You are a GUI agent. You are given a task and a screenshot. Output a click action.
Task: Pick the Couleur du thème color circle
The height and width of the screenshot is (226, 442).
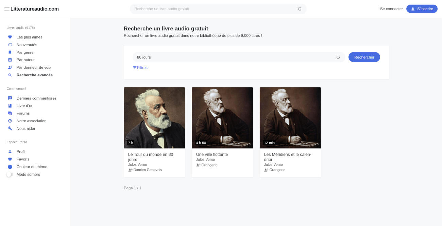10,167
